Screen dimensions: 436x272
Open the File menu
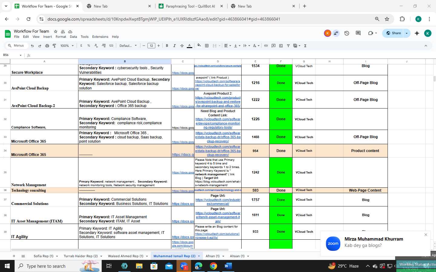(17, 37)
